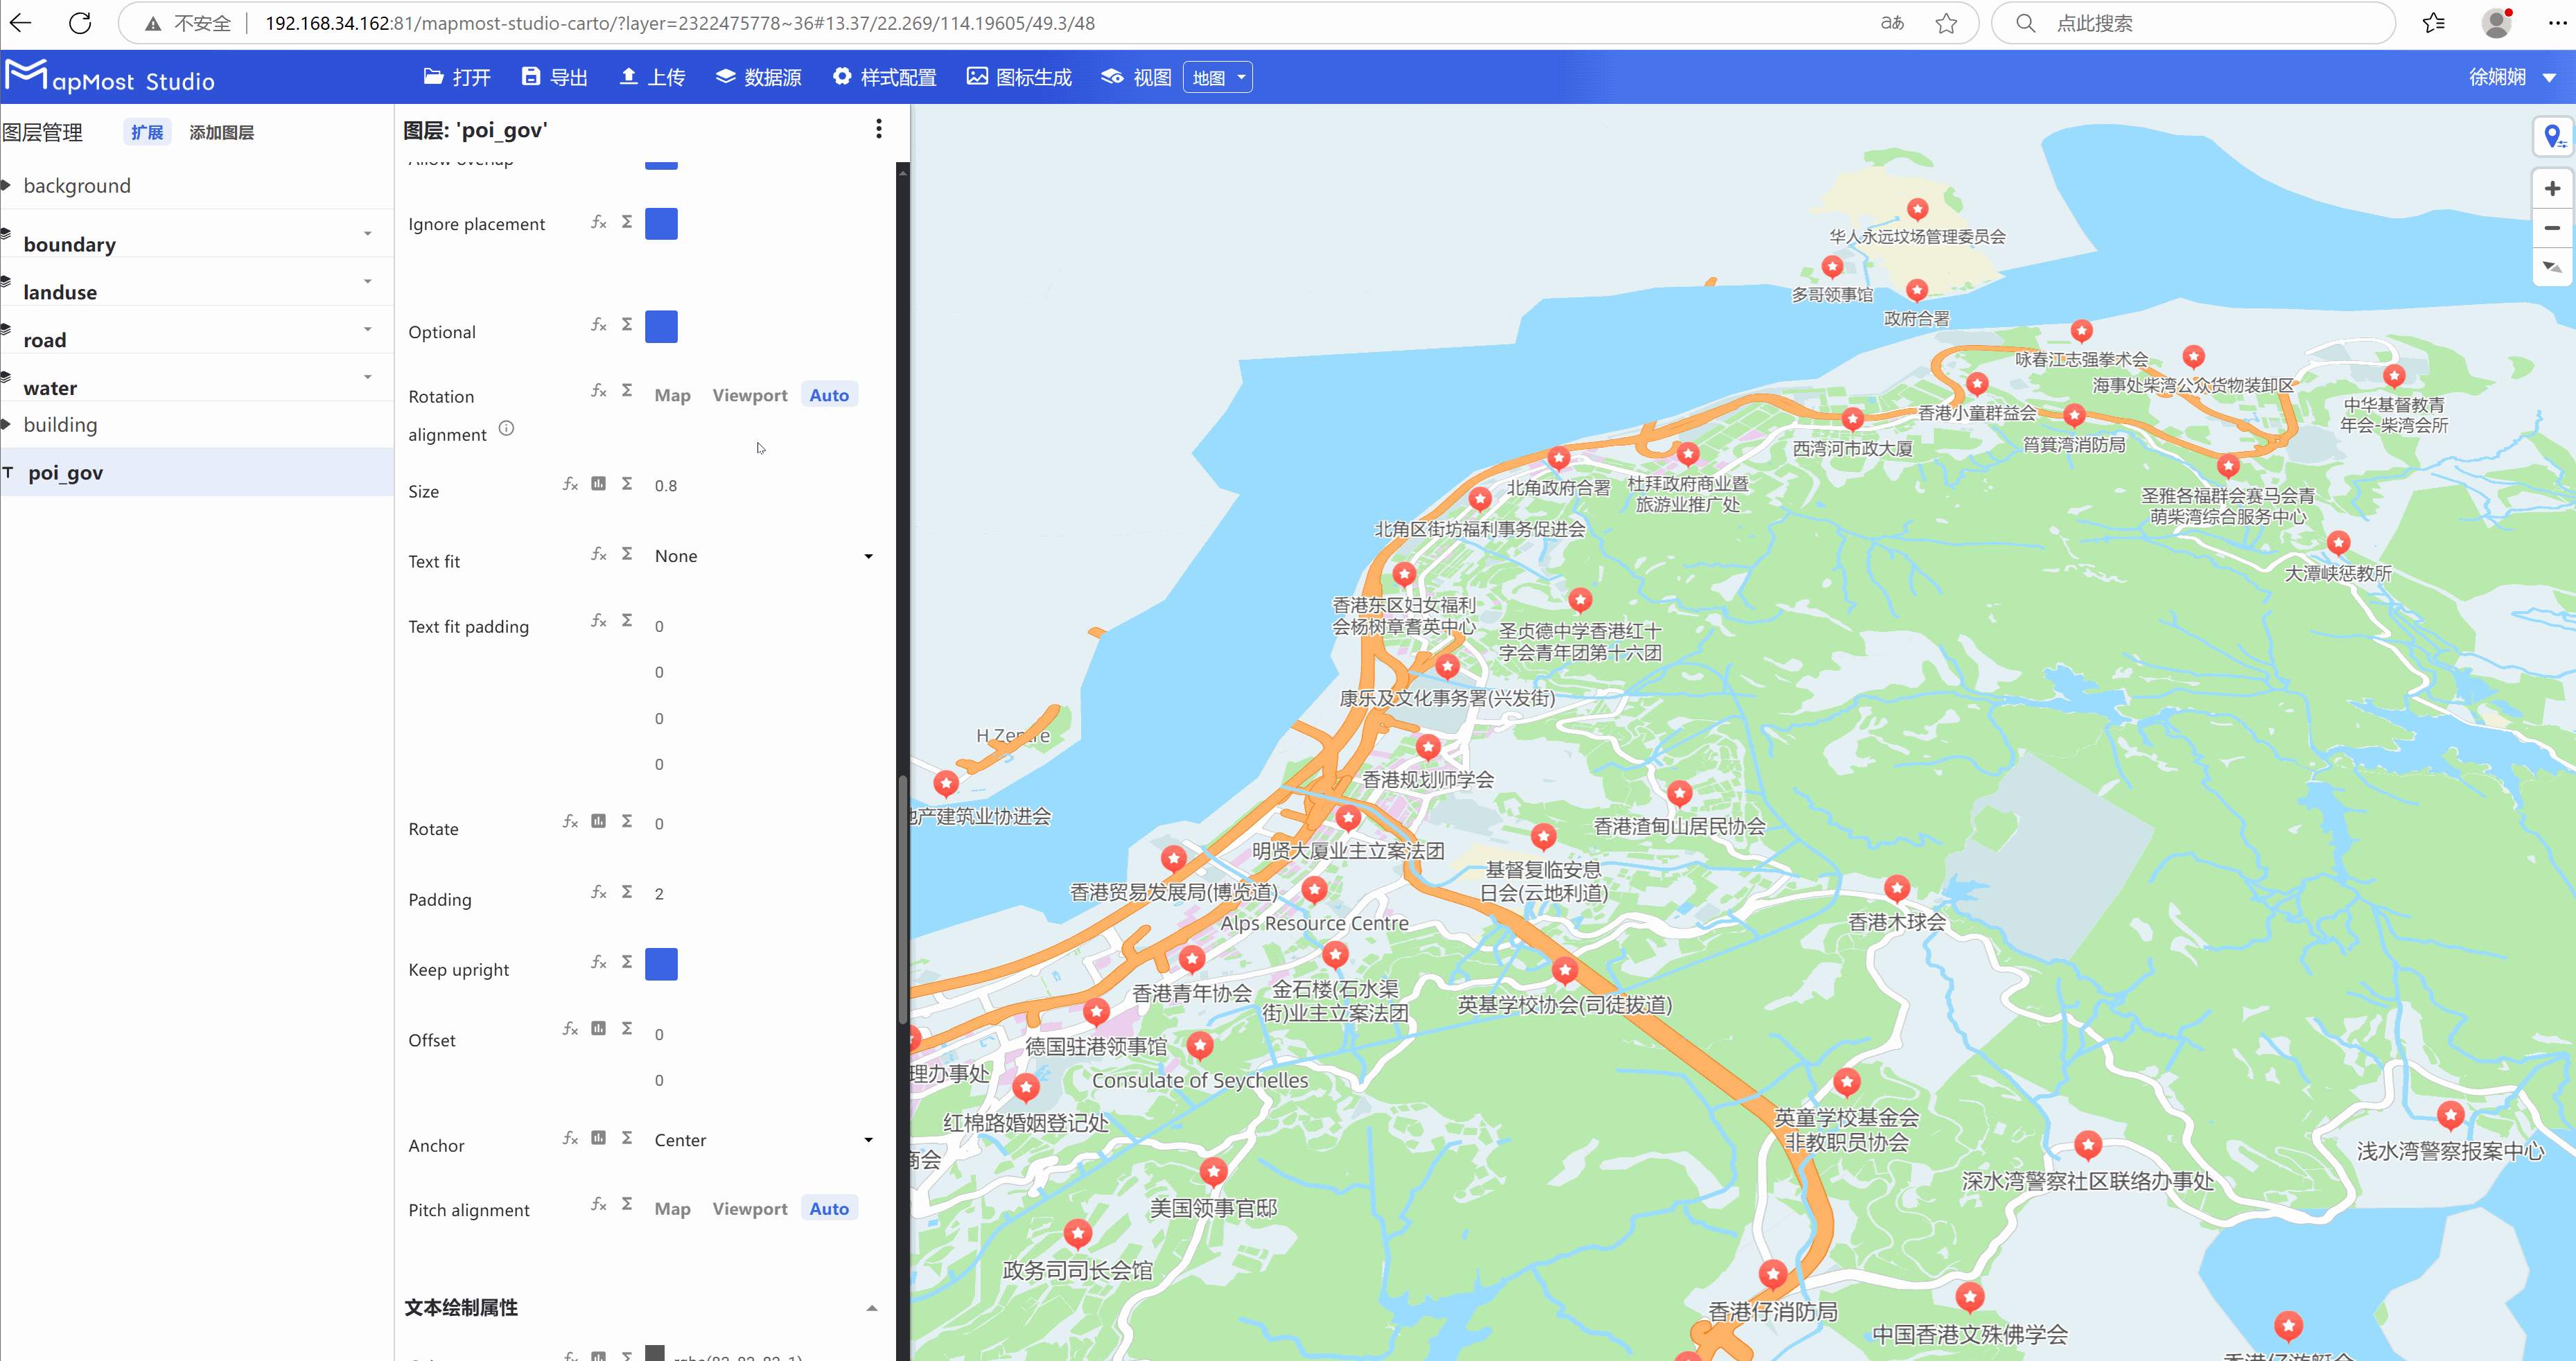Toggle the Optional blue switch
The height and width of the screenshot is (1361, 2576).
pos(661,327)
